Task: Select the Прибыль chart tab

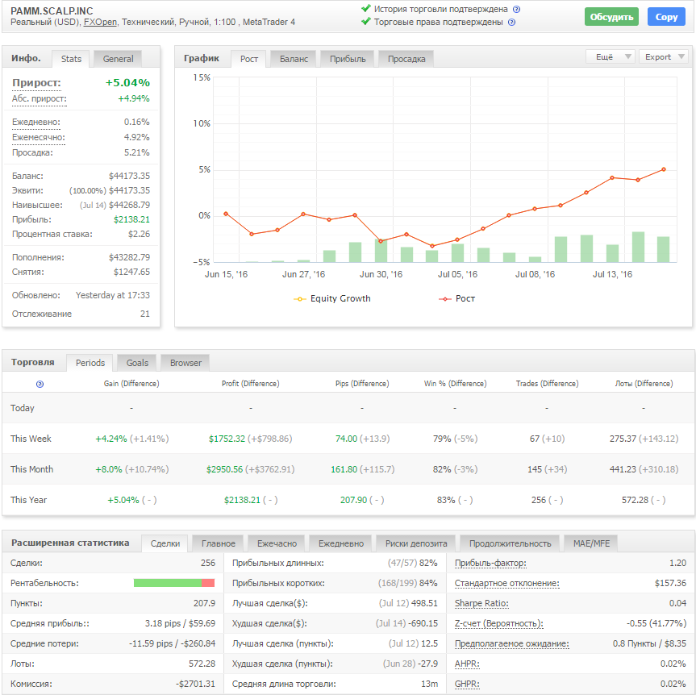Action: click(x=348, y=59)
